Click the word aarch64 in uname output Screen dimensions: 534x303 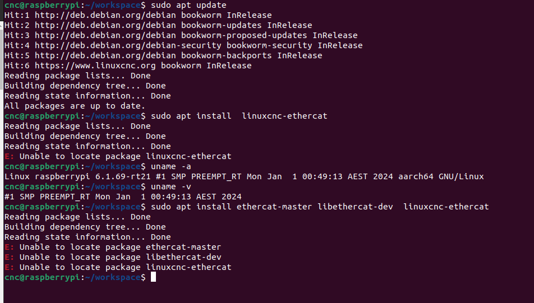pyautogui.click(x=416, y=176)
